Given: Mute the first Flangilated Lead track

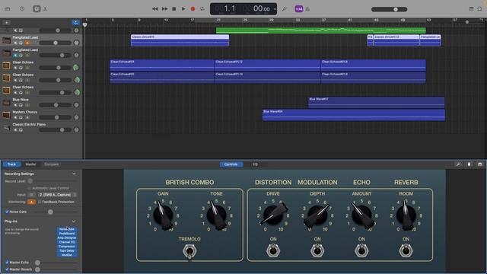Looking at the screenshot, I should tap(15, 43).
